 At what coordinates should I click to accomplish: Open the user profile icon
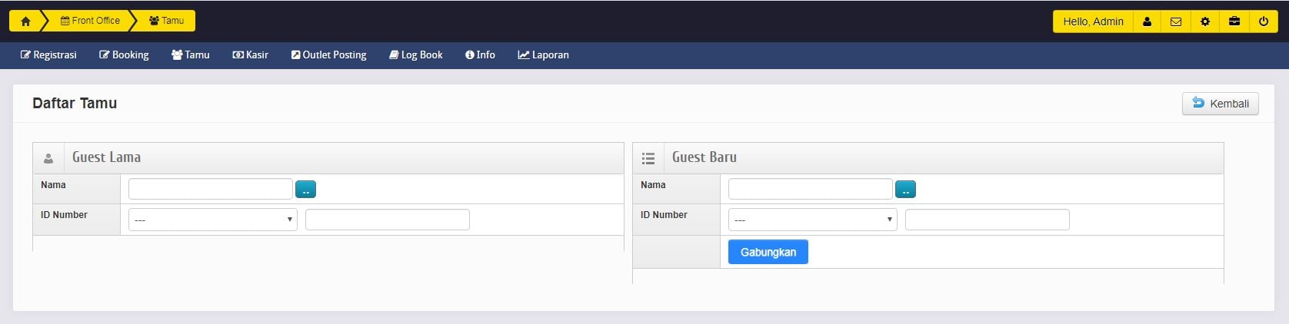(1147, 21)
